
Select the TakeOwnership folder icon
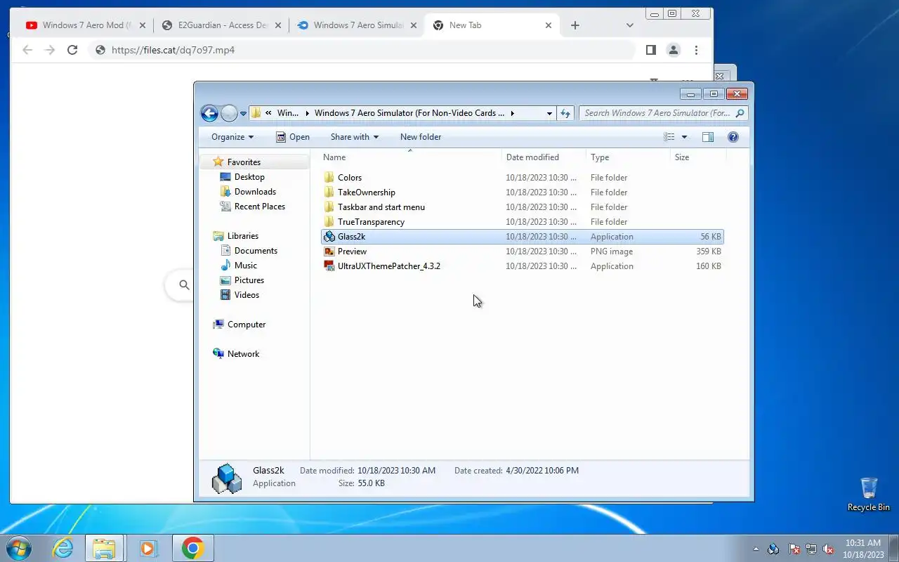329,192
